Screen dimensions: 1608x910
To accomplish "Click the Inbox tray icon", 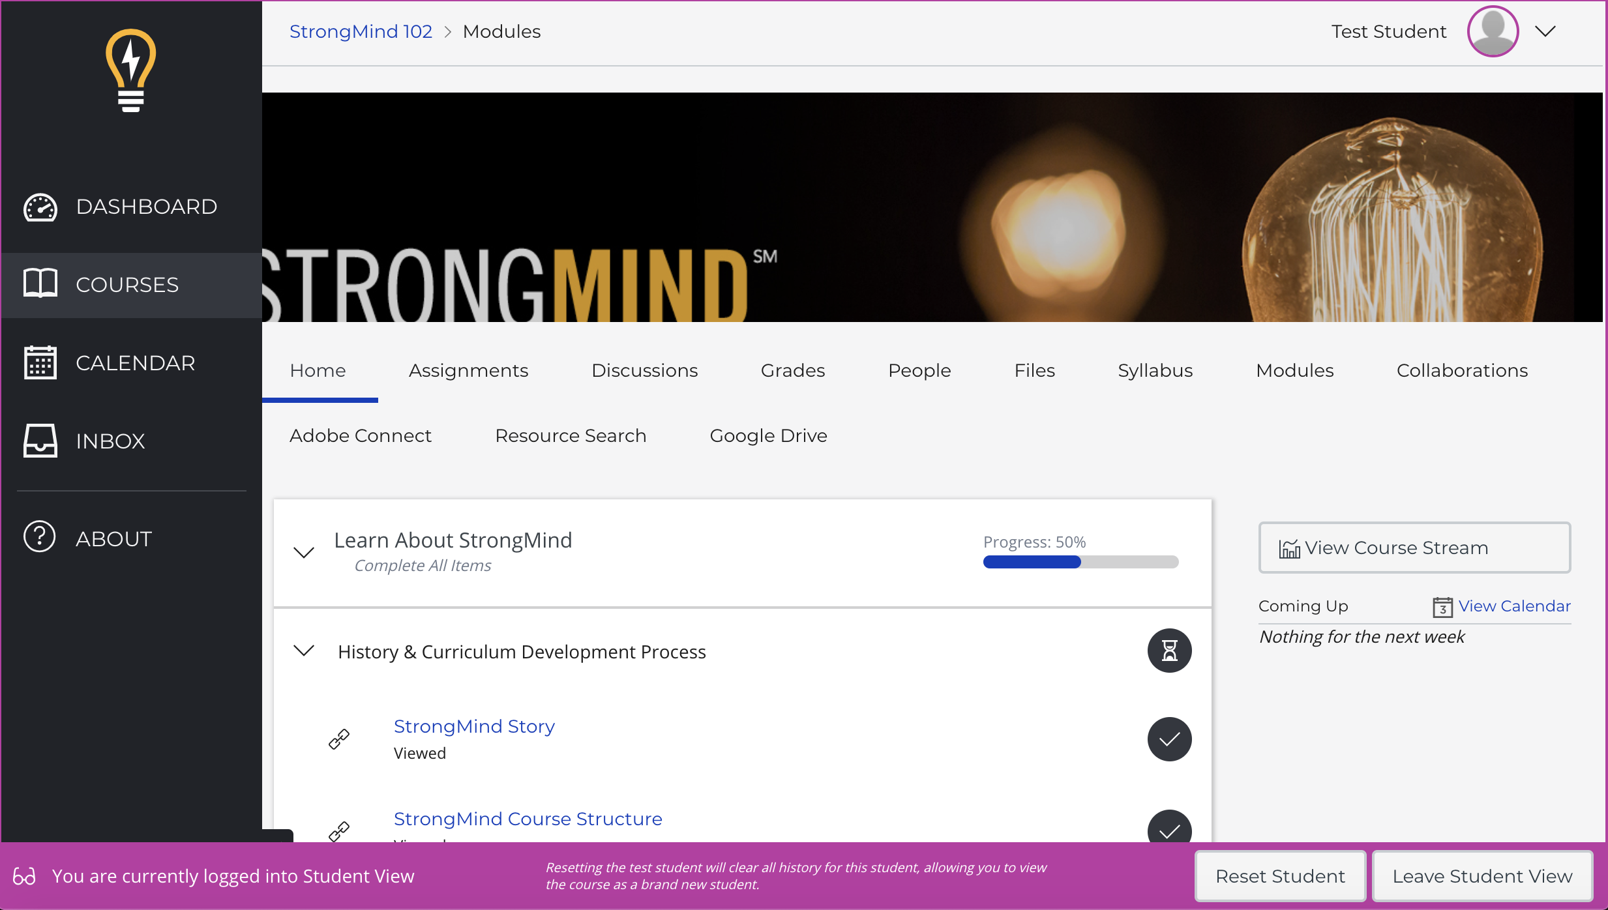I will coord(40,441).
